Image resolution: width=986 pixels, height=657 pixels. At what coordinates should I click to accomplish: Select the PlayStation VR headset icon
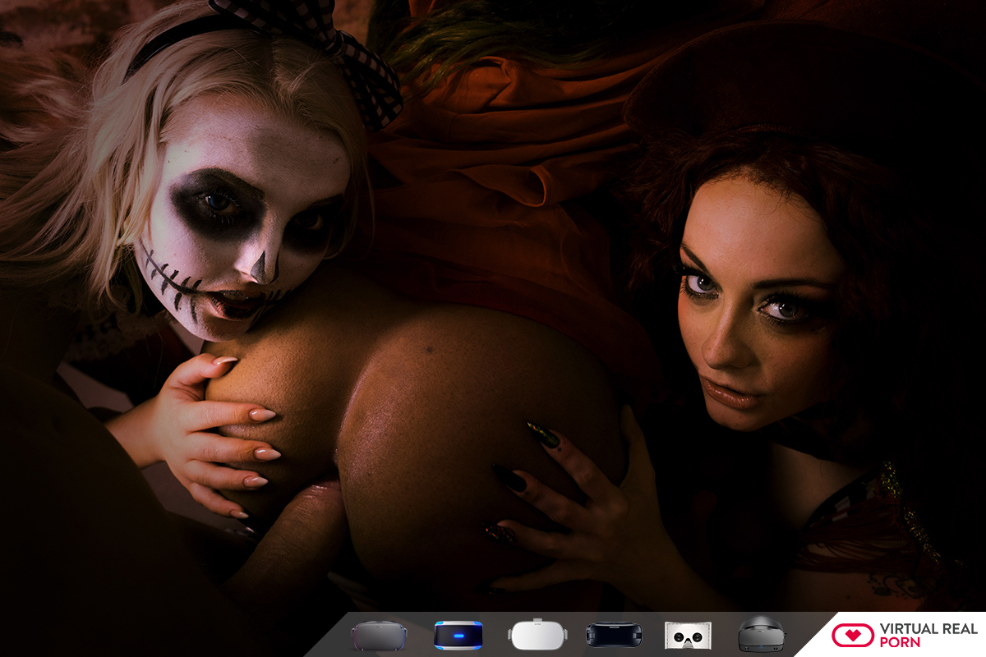[458, 635]
